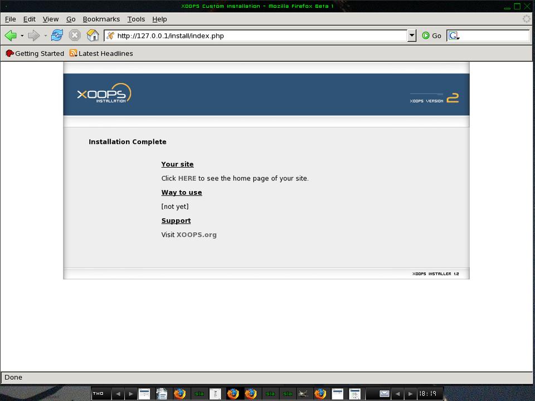
Task: Open the Forward button history dropdown
Action: 45,36
